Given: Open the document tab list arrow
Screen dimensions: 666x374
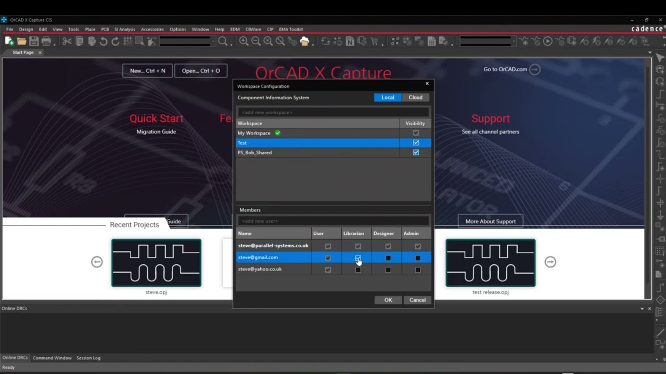Looking at the screenshot, I should click(x=650, y=52).
